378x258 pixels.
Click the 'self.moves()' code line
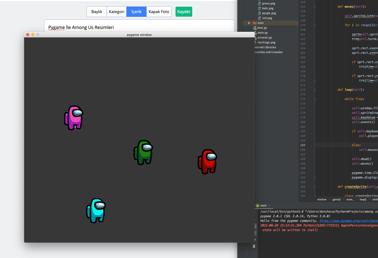(362, 164)
